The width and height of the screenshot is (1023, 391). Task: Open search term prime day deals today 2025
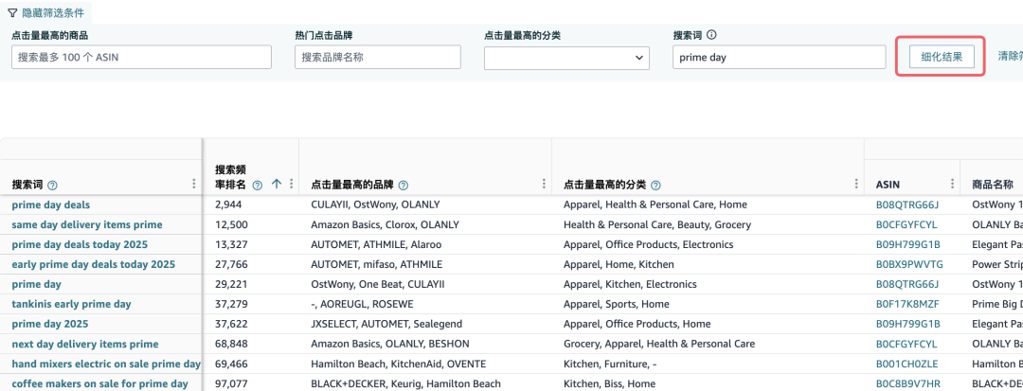pos(80,244)
